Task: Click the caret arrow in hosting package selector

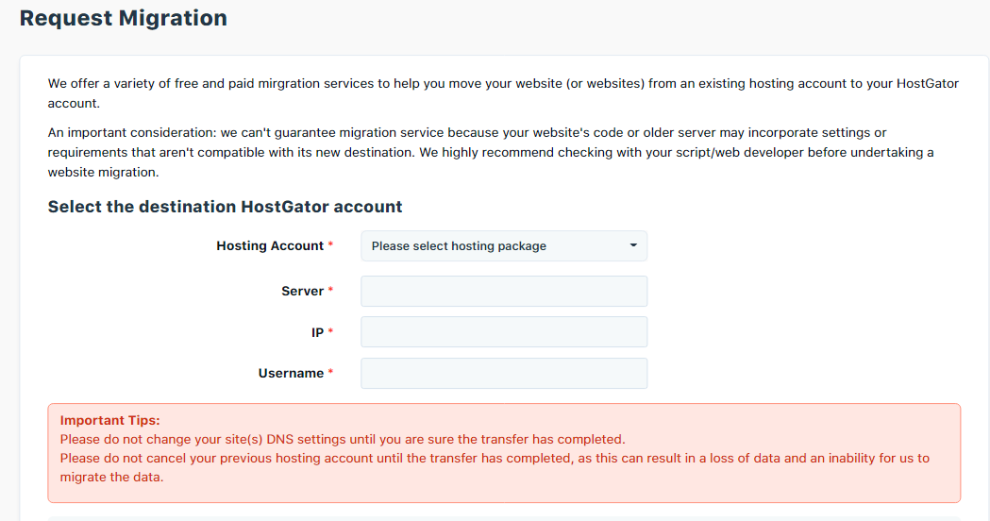Action: coord(633,245)
